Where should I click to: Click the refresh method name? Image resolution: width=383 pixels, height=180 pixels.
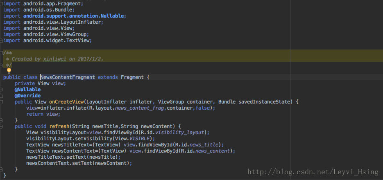click(x=59, y=126)
